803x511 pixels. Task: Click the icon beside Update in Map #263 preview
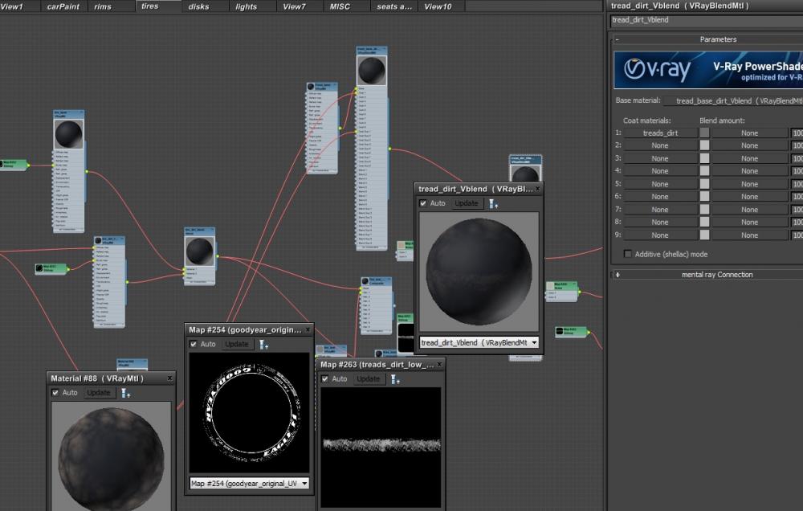pyautogui.click(x=394, y=379)
